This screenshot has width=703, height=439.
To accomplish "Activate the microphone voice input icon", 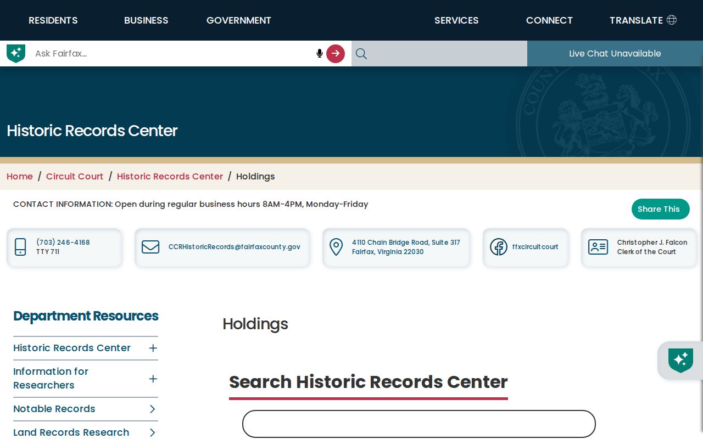I will pyautogui.click(x=320, y=53).
